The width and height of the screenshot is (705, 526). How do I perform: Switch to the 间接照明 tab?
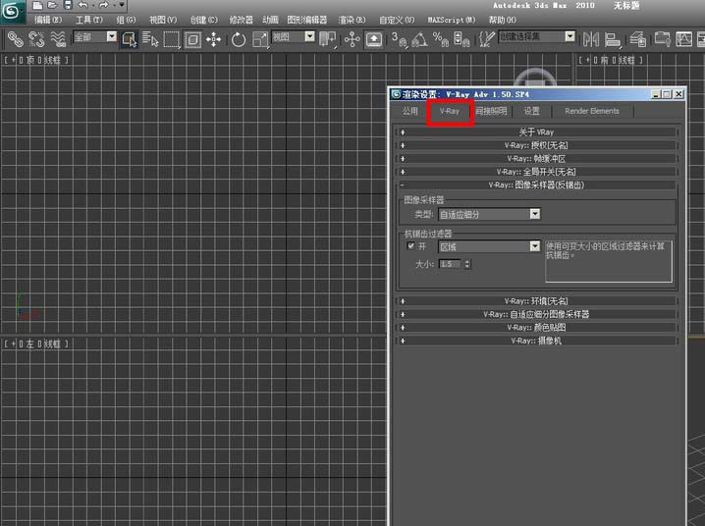[491, 111]
